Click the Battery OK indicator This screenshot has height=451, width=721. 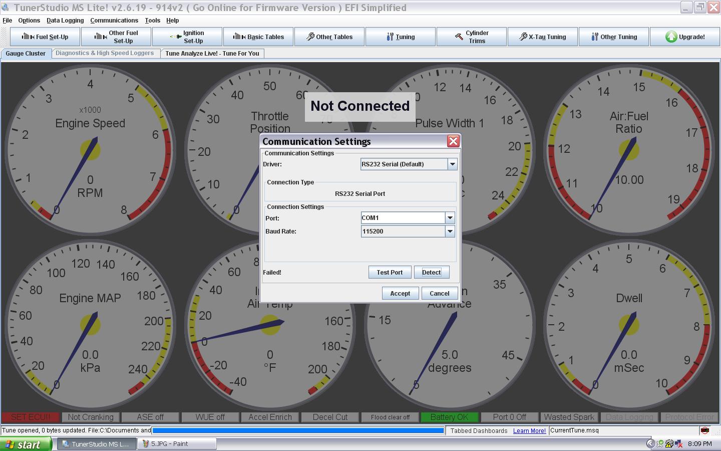450,417
